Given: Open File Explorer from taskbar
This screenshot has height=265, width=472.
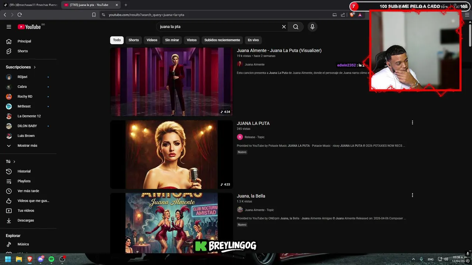Looking at the screenshot, I should click(x=19, y=259).
